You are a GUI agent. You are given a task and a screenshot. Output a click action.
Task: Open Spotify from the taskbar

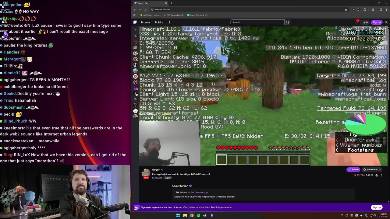pos(198,215)
